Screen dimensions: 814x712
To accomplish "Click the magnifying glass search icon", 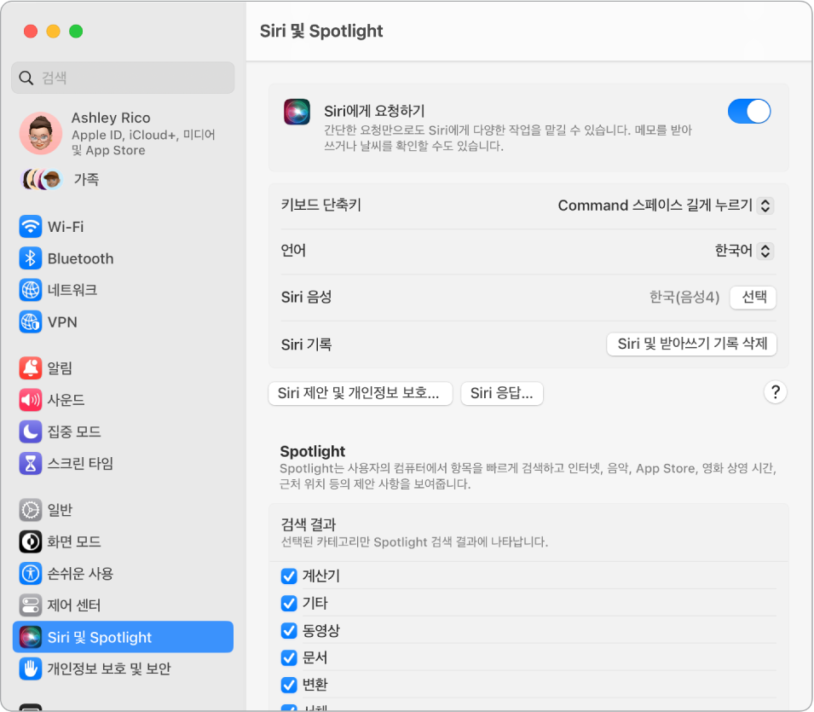I will click(26, 78).
